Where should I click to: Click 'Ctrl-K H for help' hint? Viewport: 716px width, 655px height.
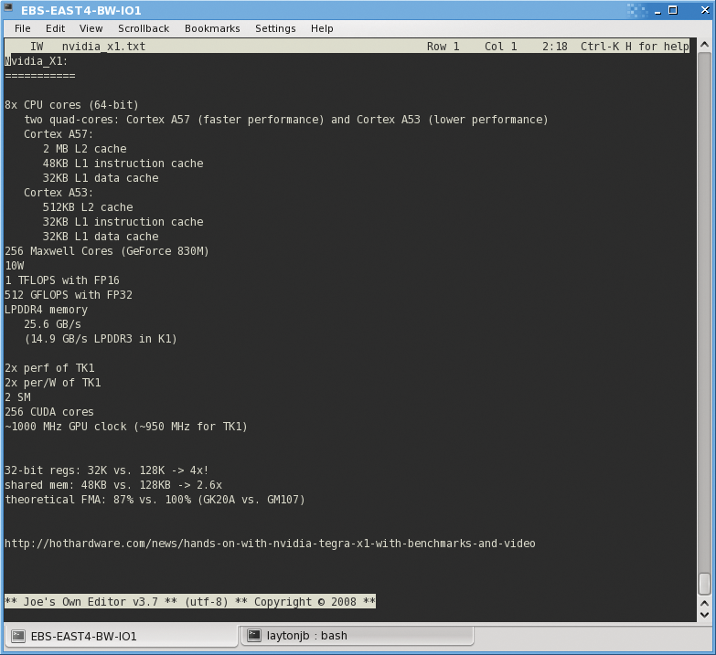point(635,46)
